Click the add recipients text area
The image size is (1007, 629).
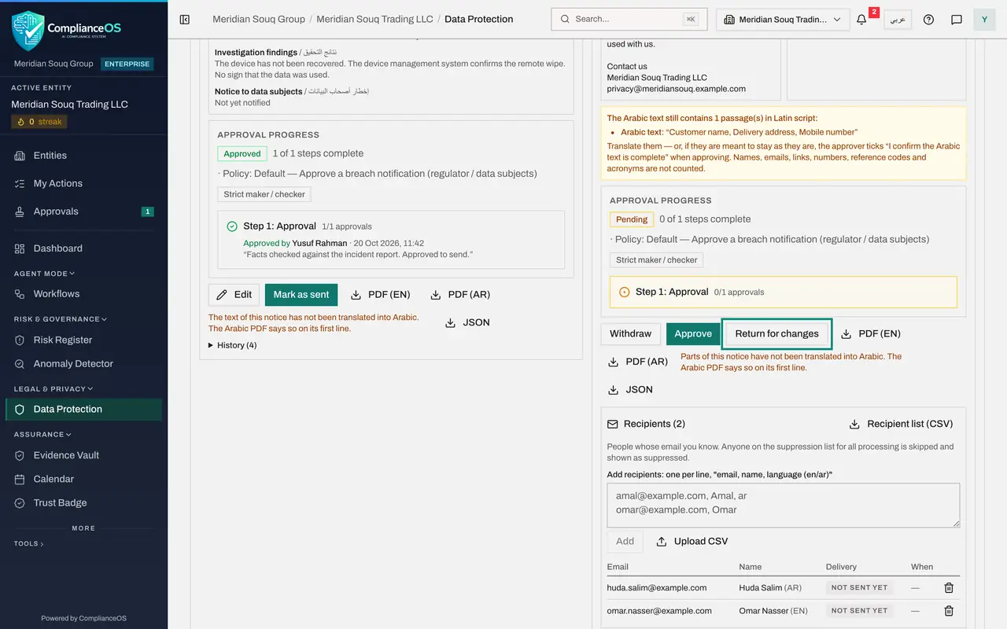point(784,505)
